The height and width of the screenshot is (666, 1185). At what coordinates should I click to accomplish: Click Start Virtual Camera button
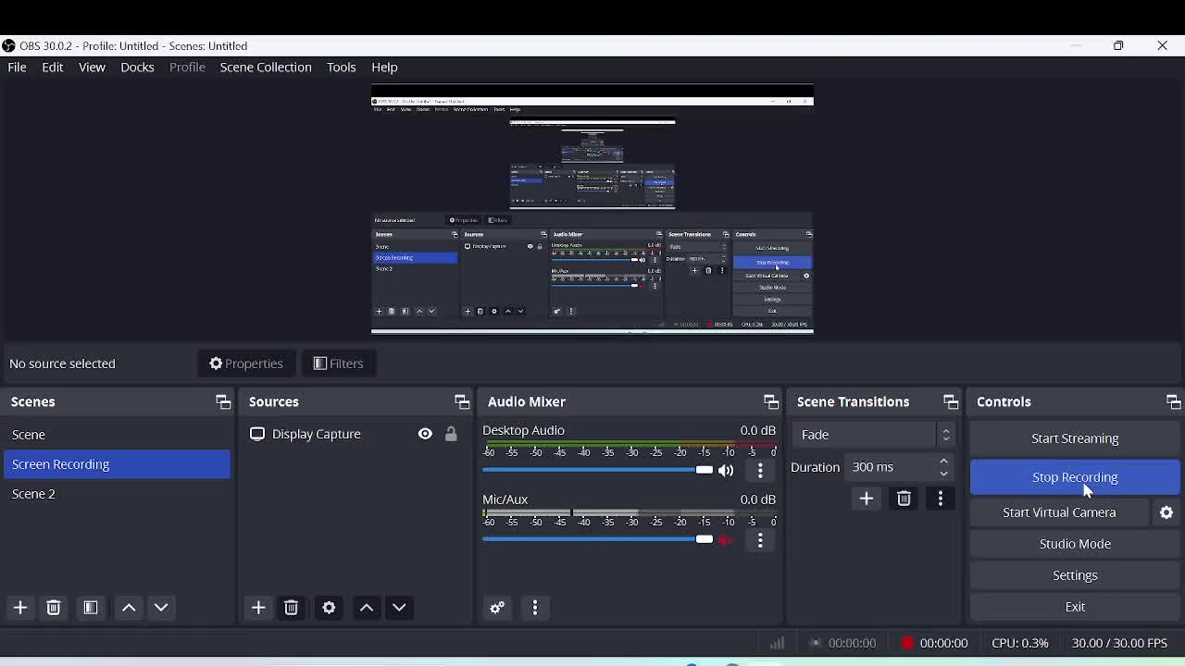pos(1059,512)
